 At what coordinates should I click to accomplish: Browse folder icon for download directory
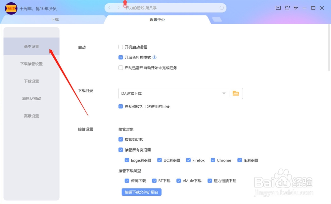tap(236, 93)
